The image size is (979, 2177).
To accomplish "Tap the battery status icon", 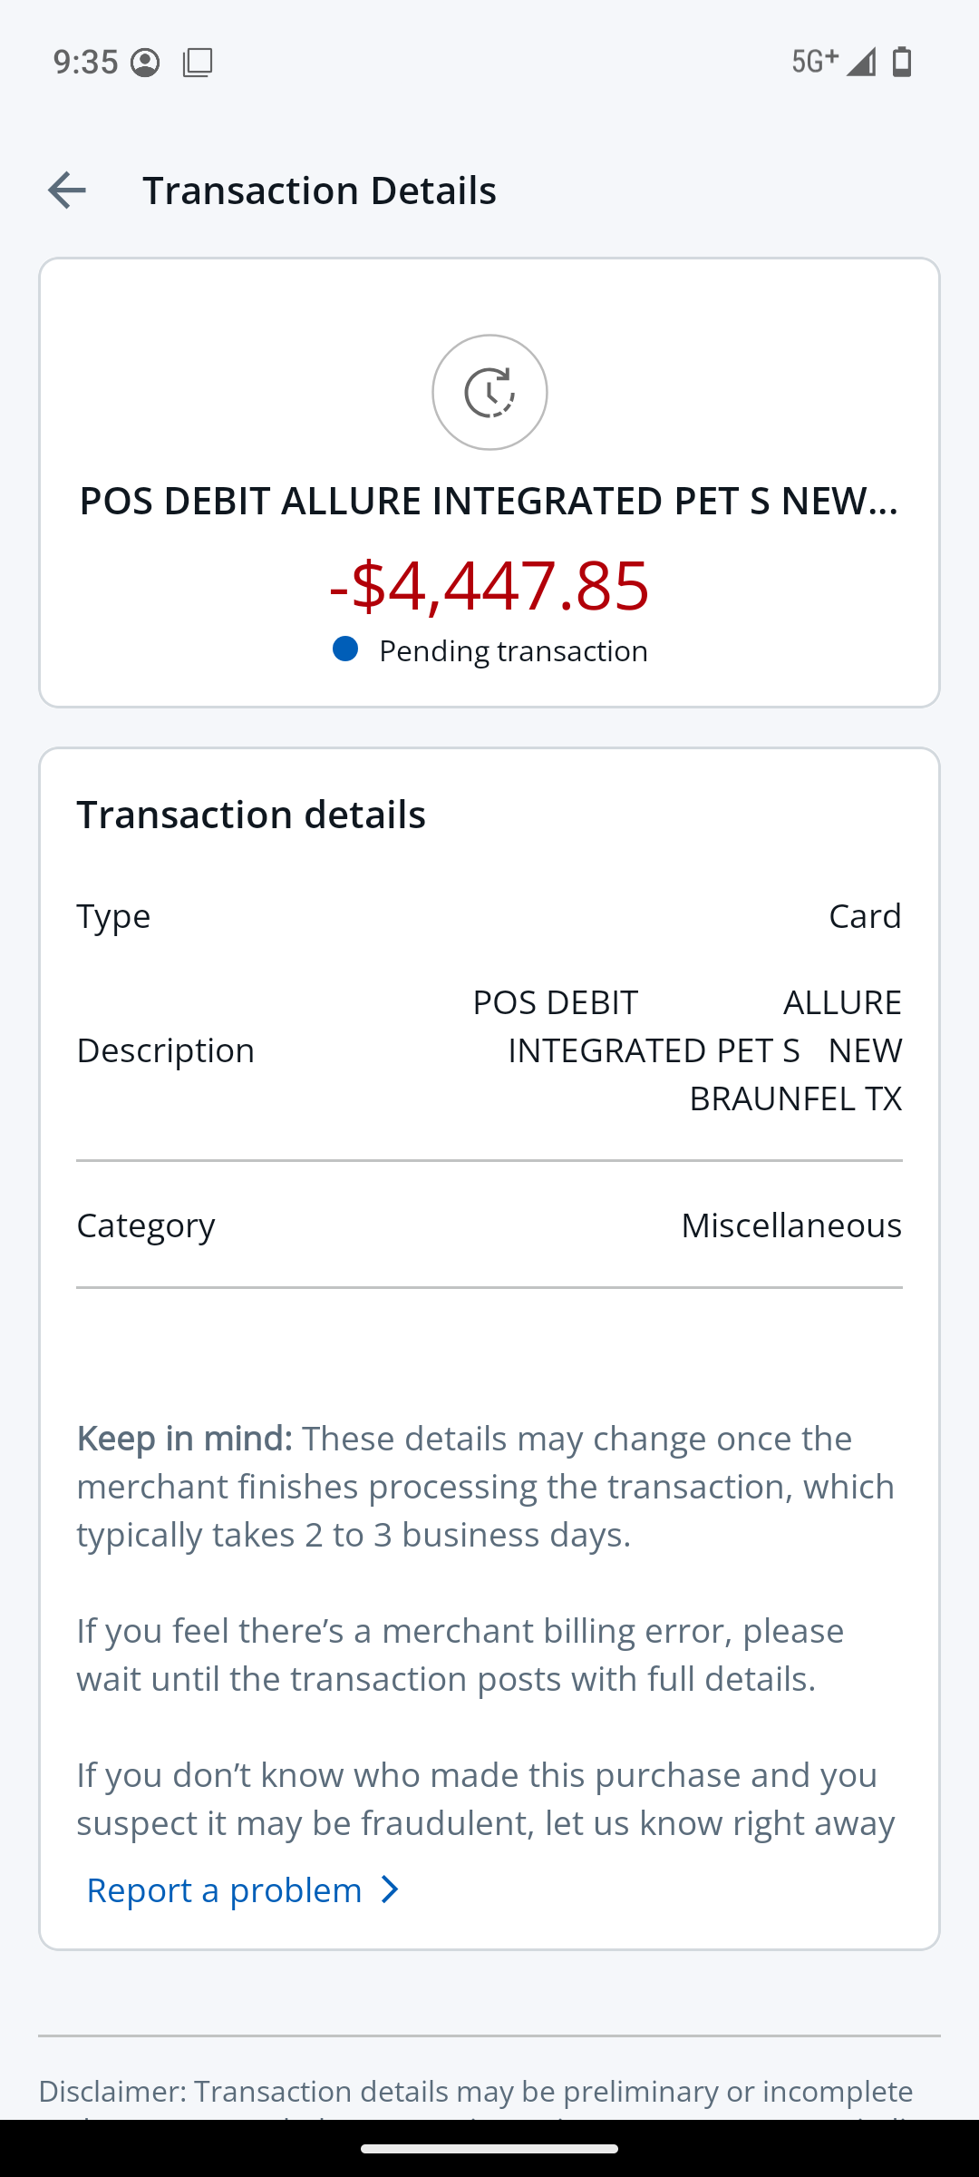I will click(x=902, y=62).
